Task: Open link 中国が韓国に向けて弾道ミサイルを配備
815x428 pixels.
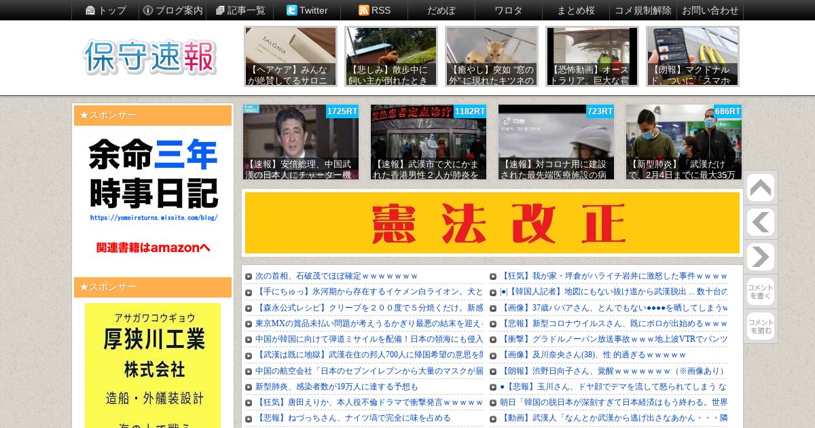Action: coord(369,339)
